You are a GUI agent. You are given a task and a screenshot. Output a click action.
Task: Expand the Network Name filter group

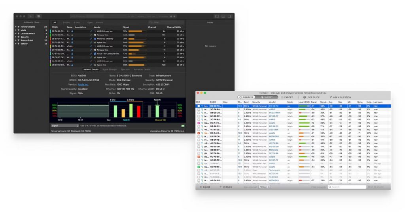(x=16, y=27)
